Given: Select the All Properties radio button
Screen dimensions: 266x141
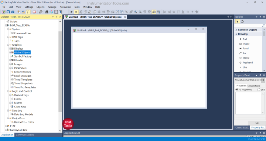Looking at the screenshot, I should 237,89.
